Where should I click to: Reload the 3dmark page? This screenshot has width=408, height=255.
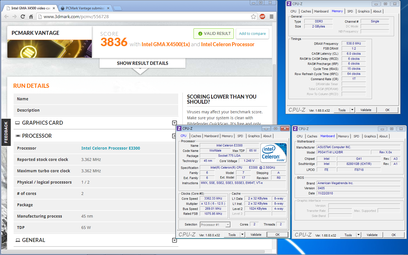click(23, 17)
